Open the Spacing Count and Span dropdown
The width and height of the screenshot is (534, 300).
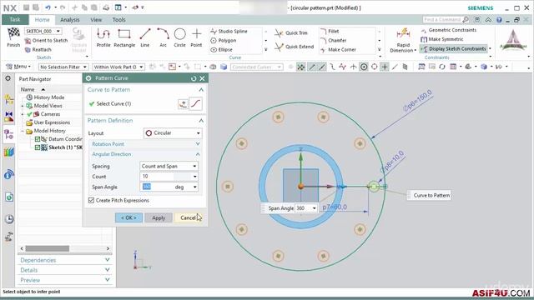tap(169, 166)
